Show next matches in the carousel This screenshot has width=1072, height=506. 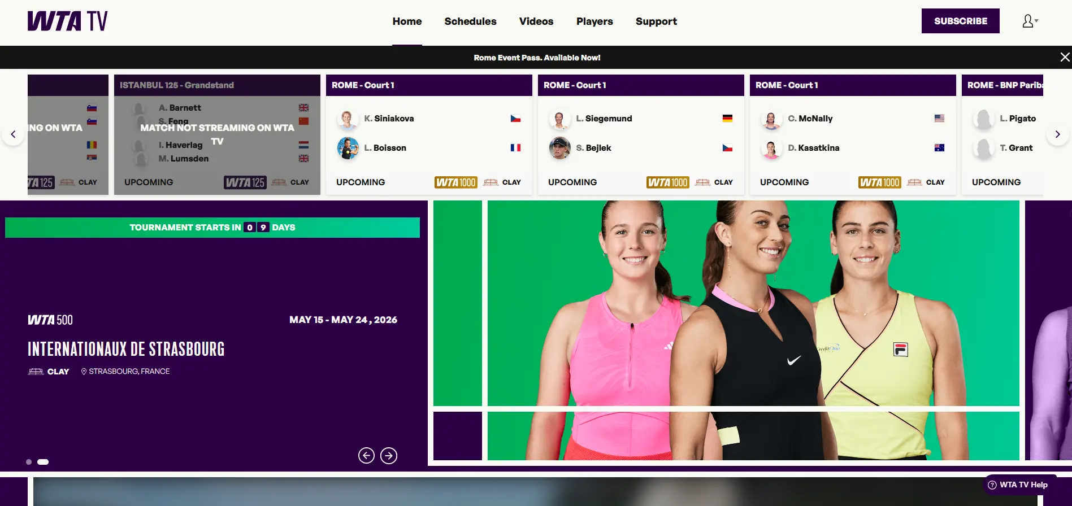[1057, 134]
